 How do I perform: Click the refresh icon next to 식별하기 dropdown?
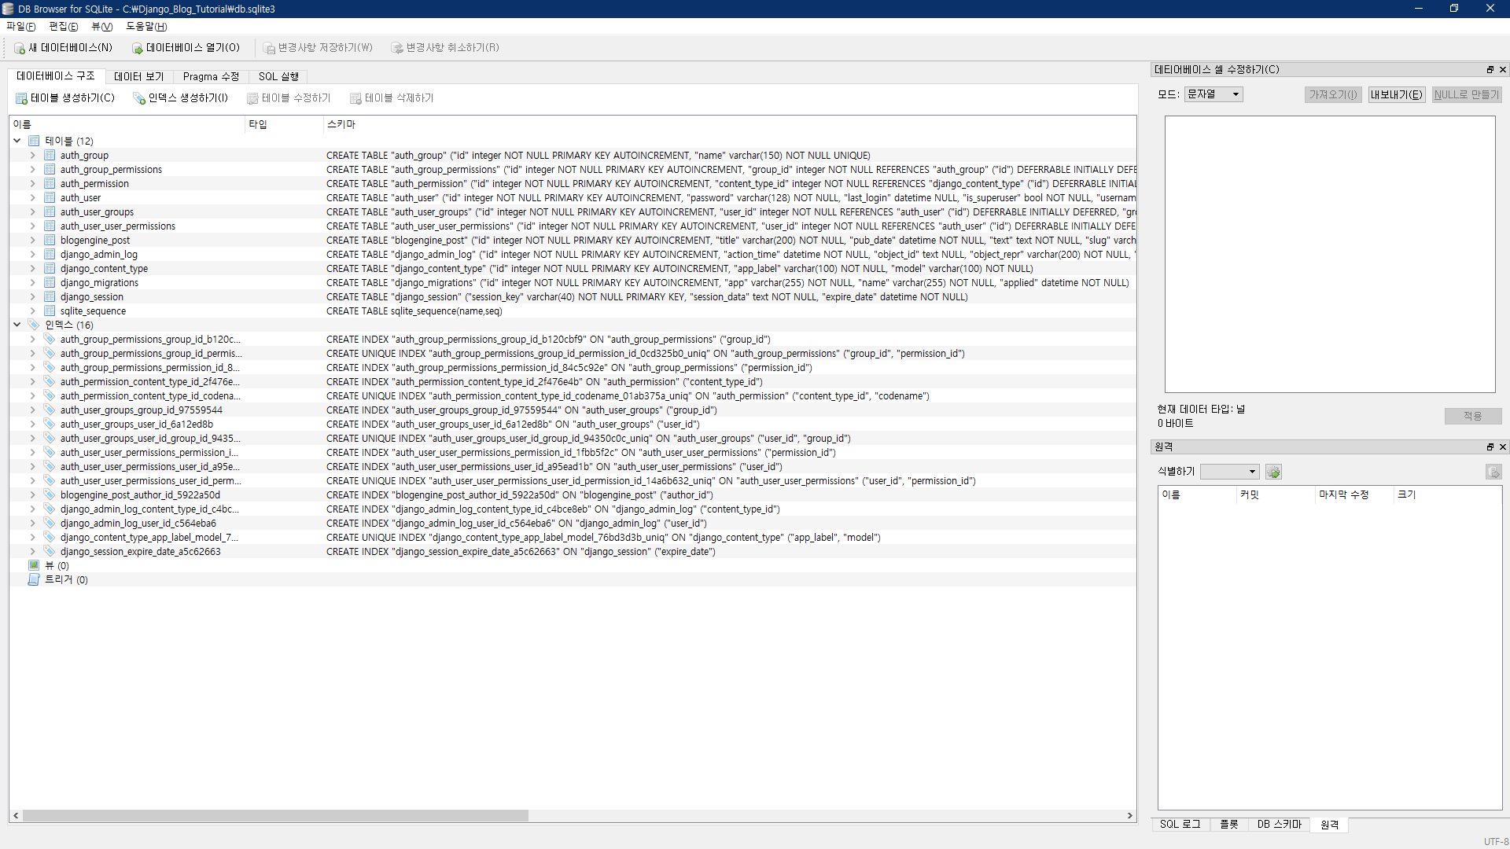[x=1273, y=472]
